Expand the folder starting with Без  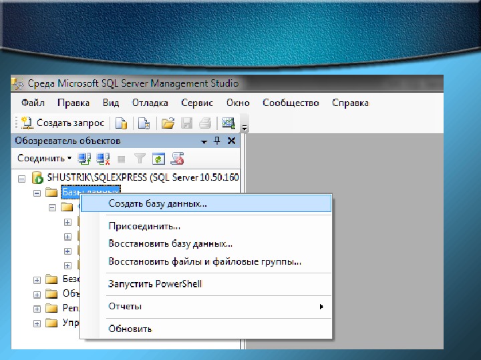[37, 280]
